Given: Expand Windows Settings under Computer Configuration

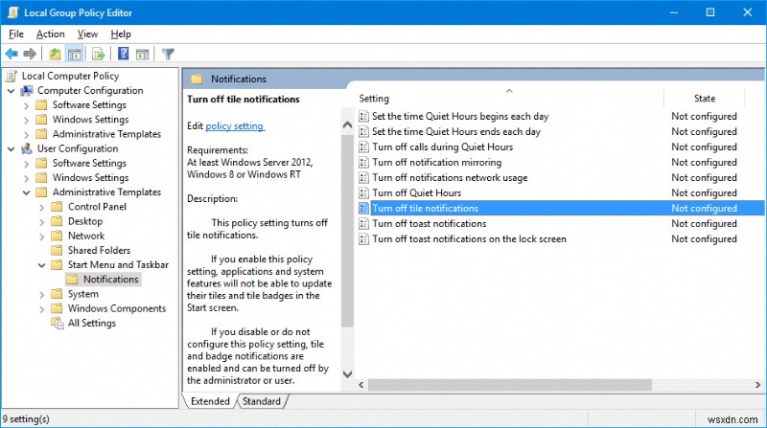Looking at the screenshot, I should [x=27, y=121].
